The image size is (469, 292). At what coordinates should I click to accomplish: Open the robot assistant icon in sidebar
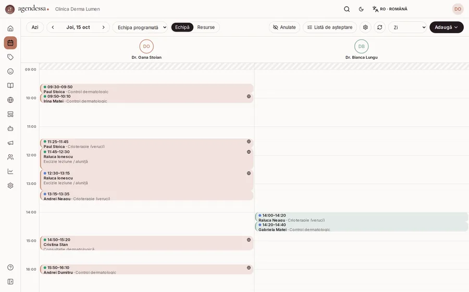pos(10,128)
